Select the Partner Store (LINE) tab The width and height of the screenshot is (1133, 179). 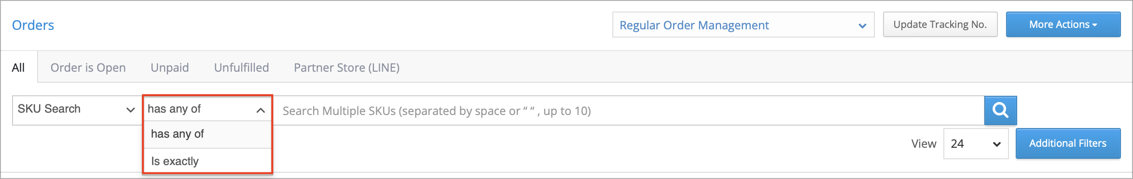tap(346, 67)
